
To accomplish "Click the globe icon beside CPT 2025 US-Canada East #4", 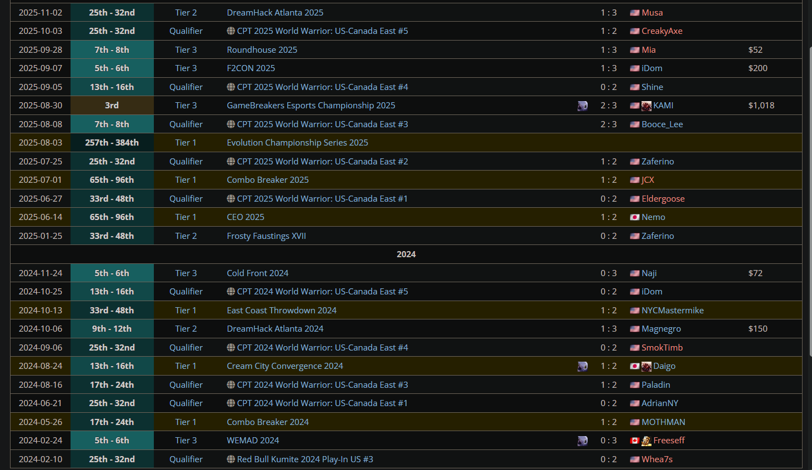I will (x=231, y=87).
